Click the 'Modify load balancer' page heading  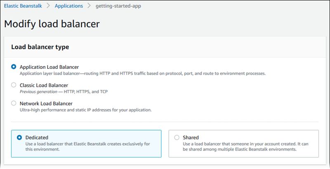(x=52, y=24)
